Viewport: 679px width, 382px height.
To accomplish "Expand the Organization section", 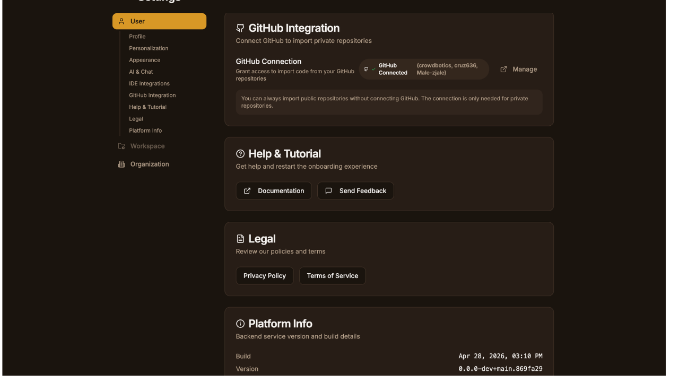I will (159, 164).
